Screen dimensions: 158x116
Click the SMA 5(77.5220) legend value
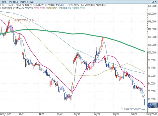[27, 8]
